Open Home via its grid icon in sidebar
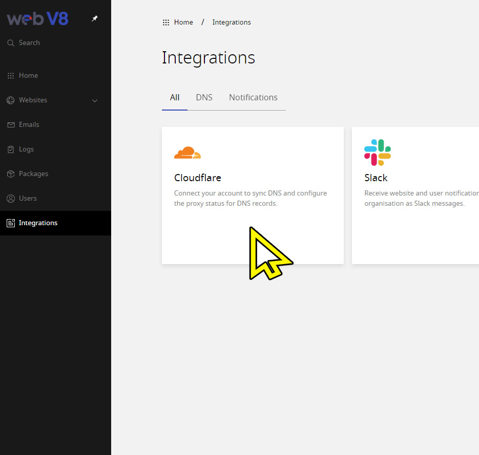479x455 pixels. pyautogui.click(x=11, y=76)
